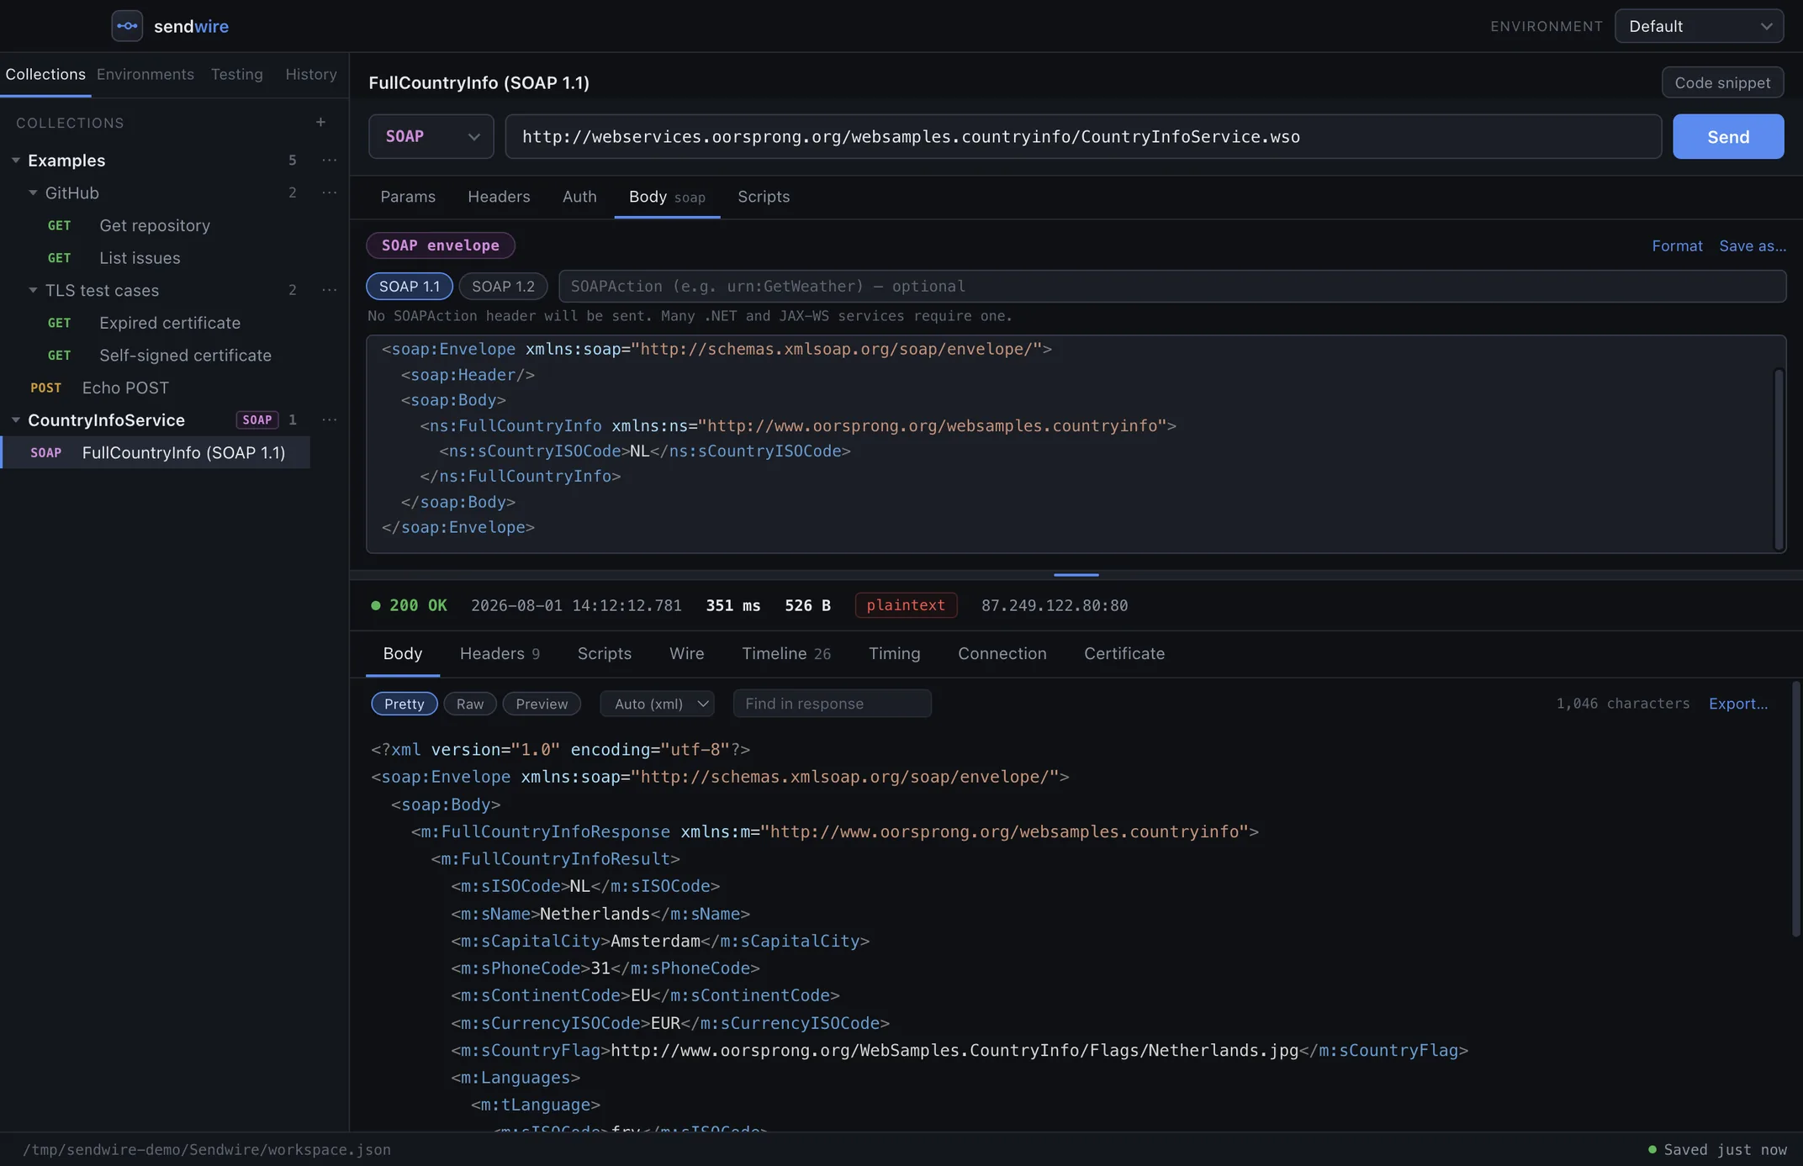Send the SOAP request

pos(1728,137)
